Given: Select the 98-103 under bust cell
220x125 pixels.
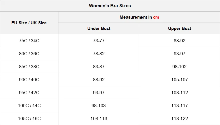Looking at the screenshot, I should 99,106.
